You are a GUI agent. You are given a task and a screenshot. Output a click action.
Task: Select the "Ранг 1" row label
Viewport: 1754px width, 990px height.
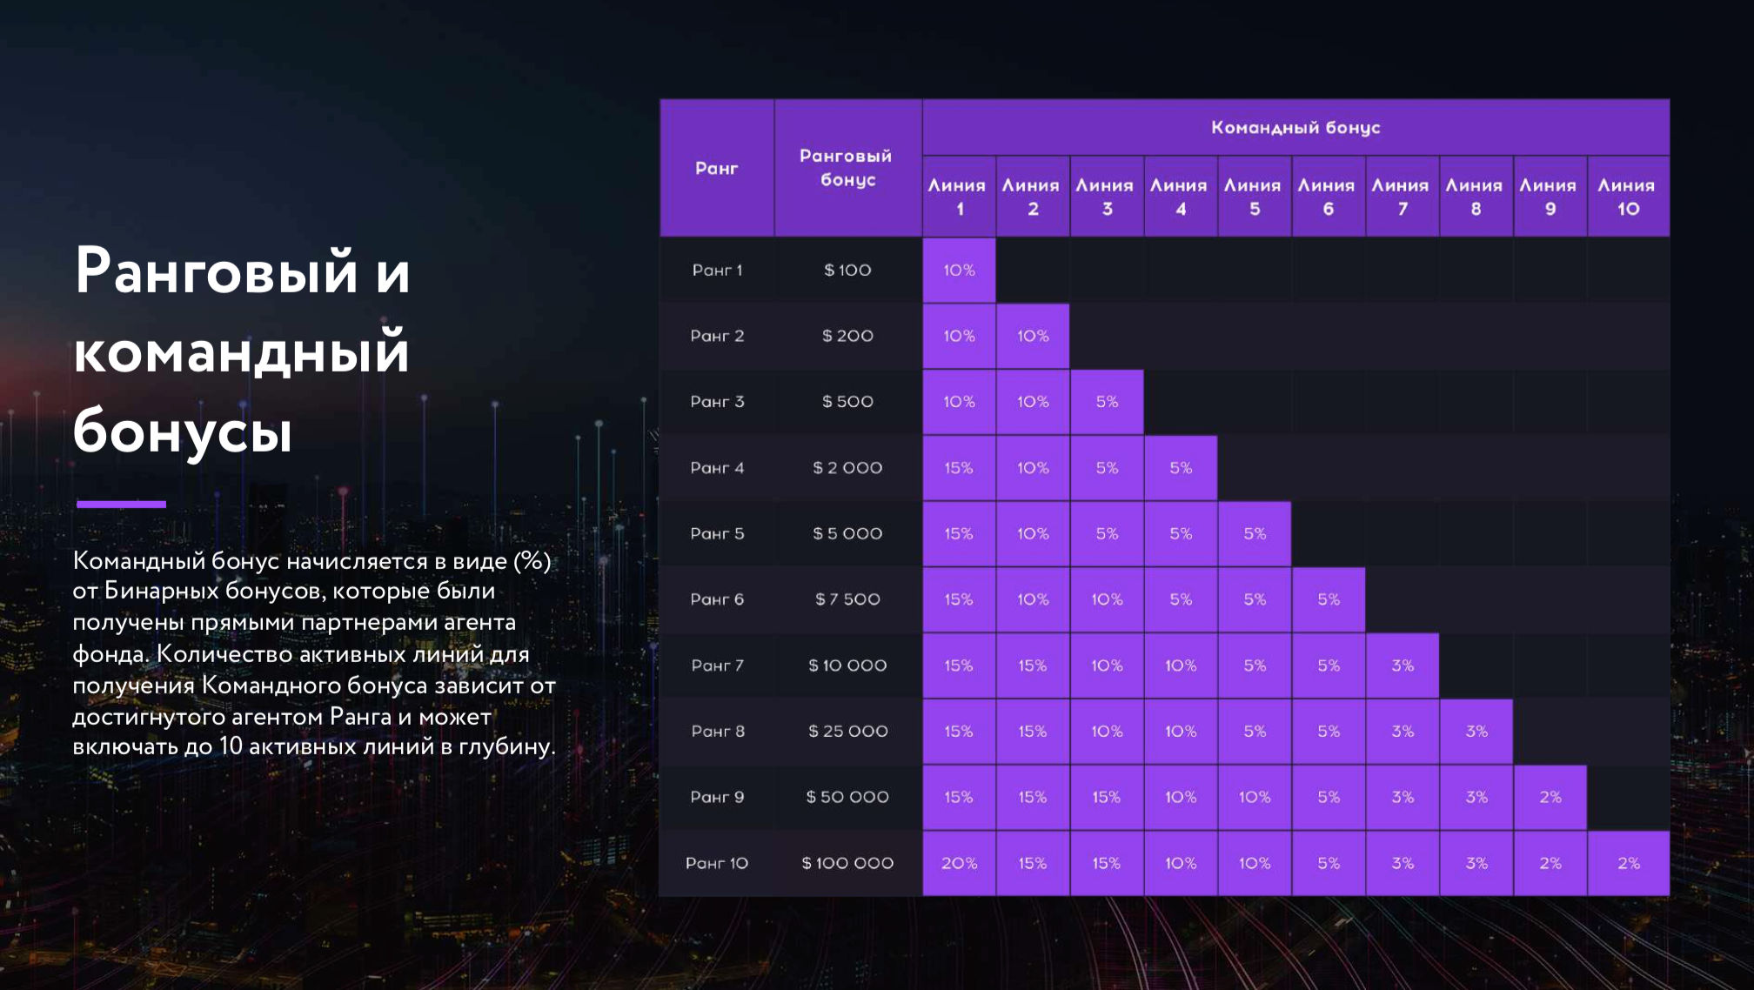click(717, 271)
